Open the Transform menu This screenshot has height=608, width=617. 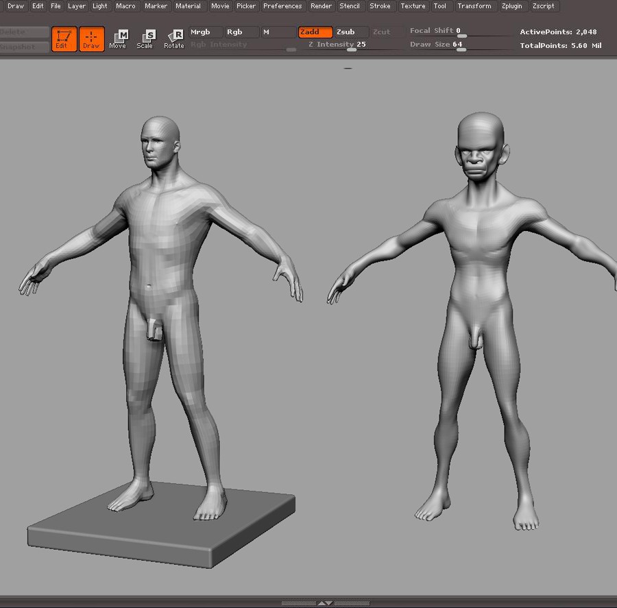(x=474, y=6)
